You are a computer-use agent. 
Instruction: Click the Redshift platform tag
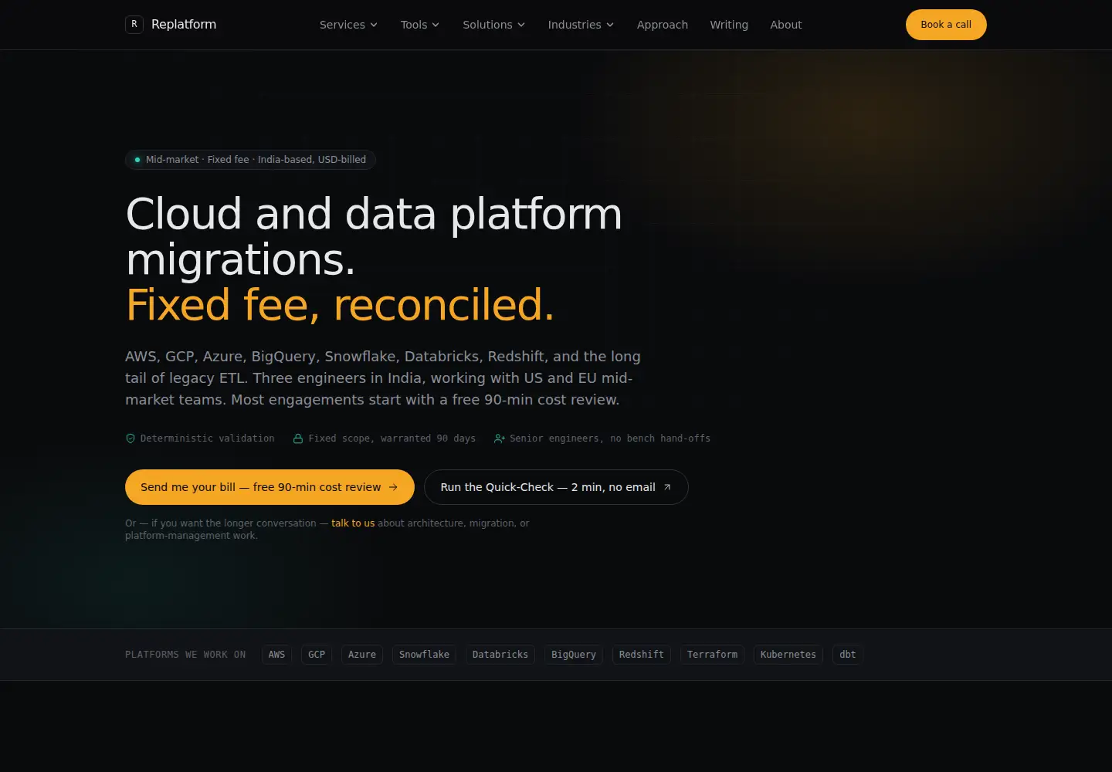[642, 655]
